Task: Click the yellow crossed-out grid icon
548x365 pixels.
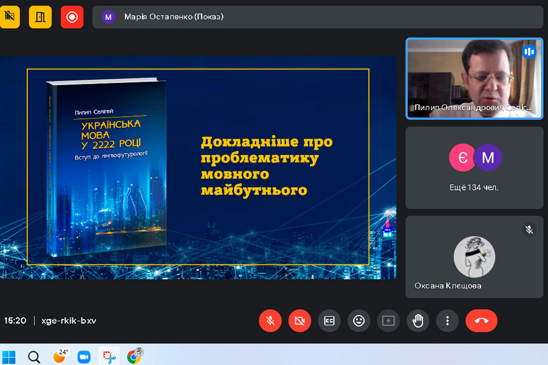Action: 10,17
